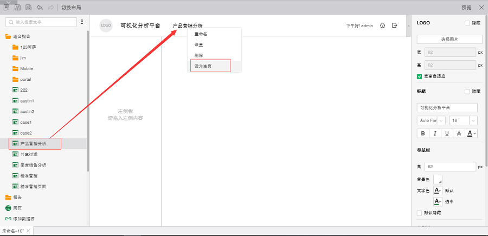The image size is (488, 236).
Task: Toggle bold text formatting
Action: (423, 133)
